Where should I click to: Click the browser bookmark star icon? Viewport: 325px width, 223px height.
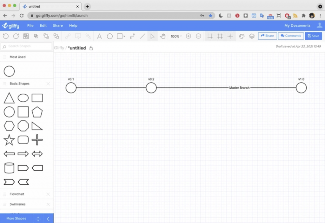pos(210,16)
